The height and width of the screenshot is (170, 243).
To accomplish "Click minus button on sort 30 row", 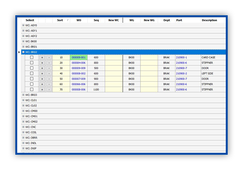I will pyautogui.click(x=49, y=68).
